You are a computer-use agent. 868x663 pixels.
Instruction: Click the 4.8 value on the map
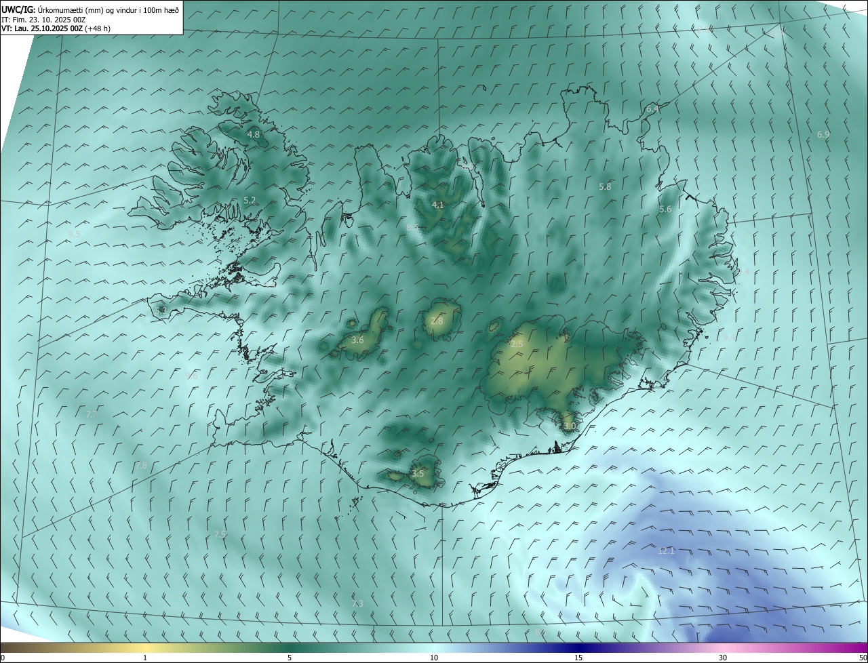point(254,135)
